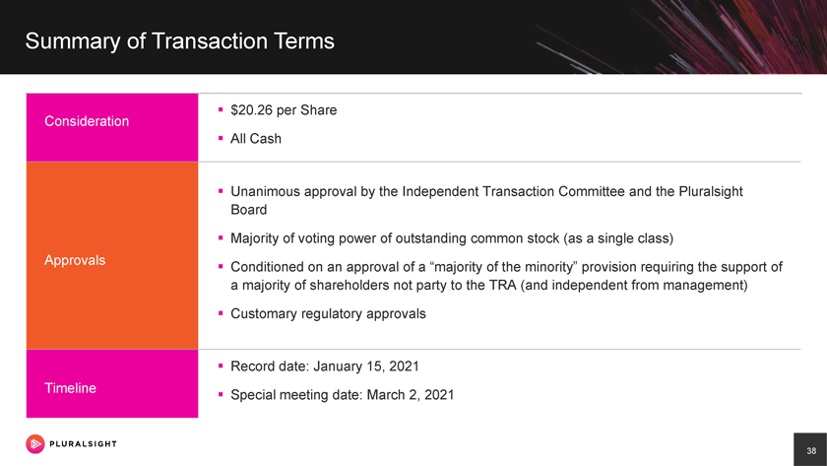Click the 'Majority of voting power' line
The width and height of the screenshot is (827, 466).
point(451,238)
